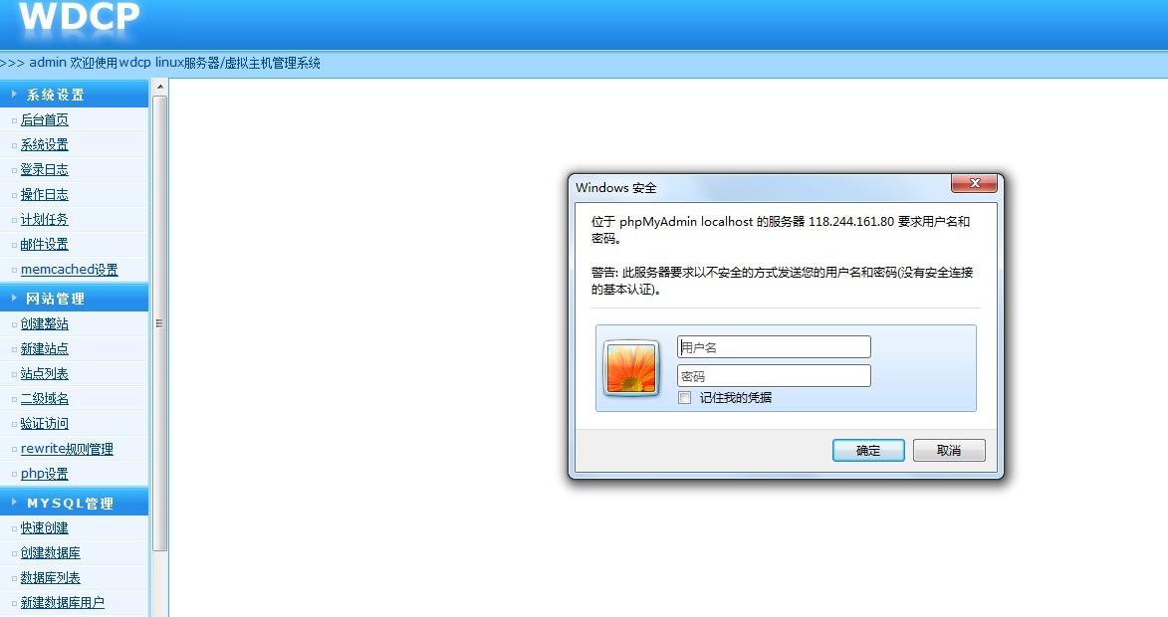The width and height of the screenshot is (1168, 617).
Task: Confirm login with 确定 button
Action: 868,450
